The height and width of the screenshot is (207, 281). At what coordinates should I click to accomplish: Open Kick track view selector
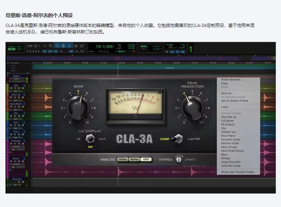click(16, 91)
